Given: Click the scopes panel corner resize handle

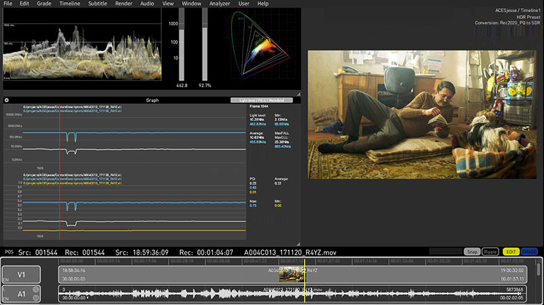Looking at the screenshot, I should (299, 94).
